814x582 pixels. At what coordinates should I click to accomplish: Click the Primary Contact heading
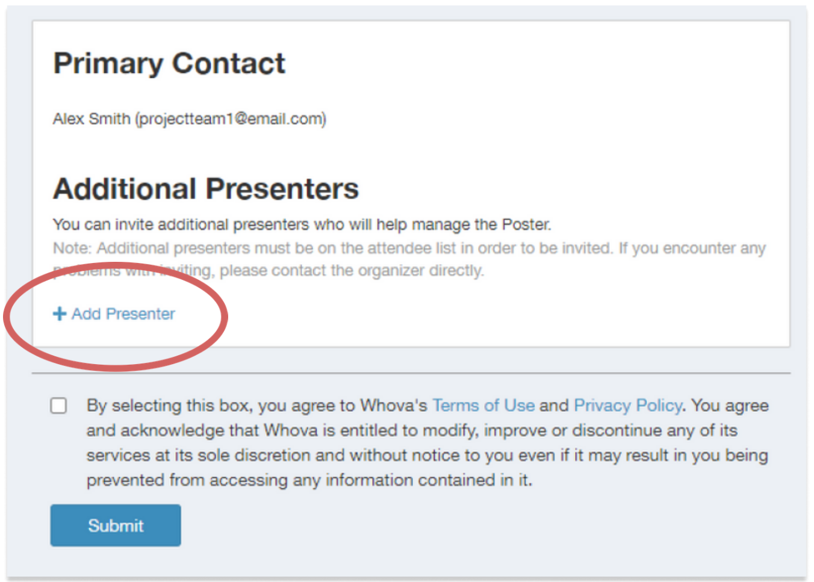click(x=169, y=64)
